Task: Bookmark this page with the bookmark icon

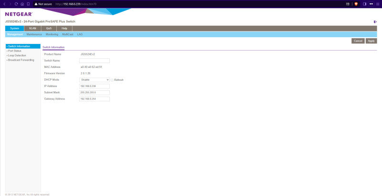Action: pyautogui.click(x=28, y=4)
